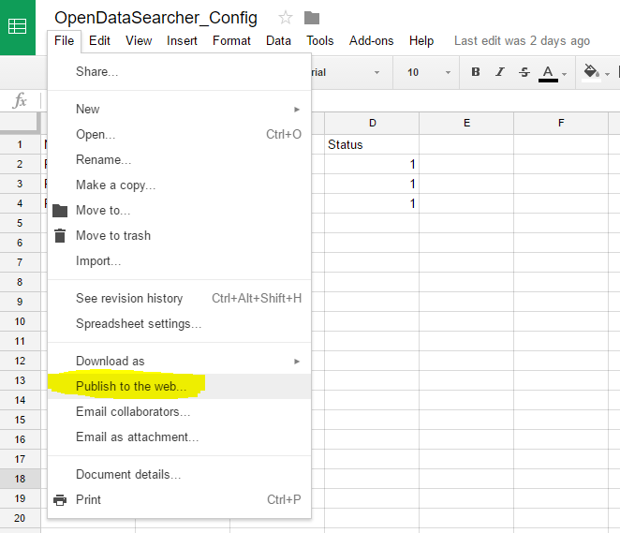Open the Tools menu

click(320, 40)
